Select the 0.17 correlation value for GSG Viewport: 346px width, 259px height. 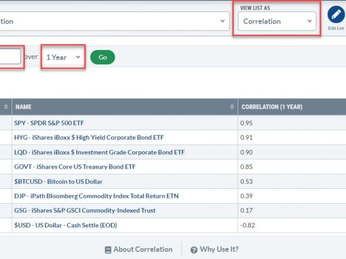coord(246,211)
